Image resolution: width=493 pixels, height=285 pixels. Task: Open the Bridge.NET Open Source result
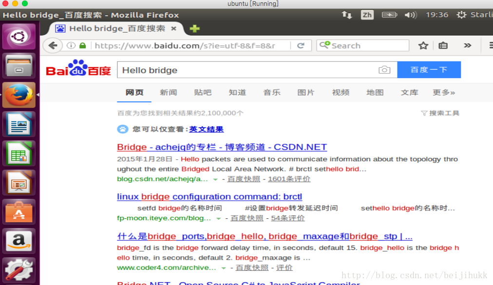[x=238, y=283]
